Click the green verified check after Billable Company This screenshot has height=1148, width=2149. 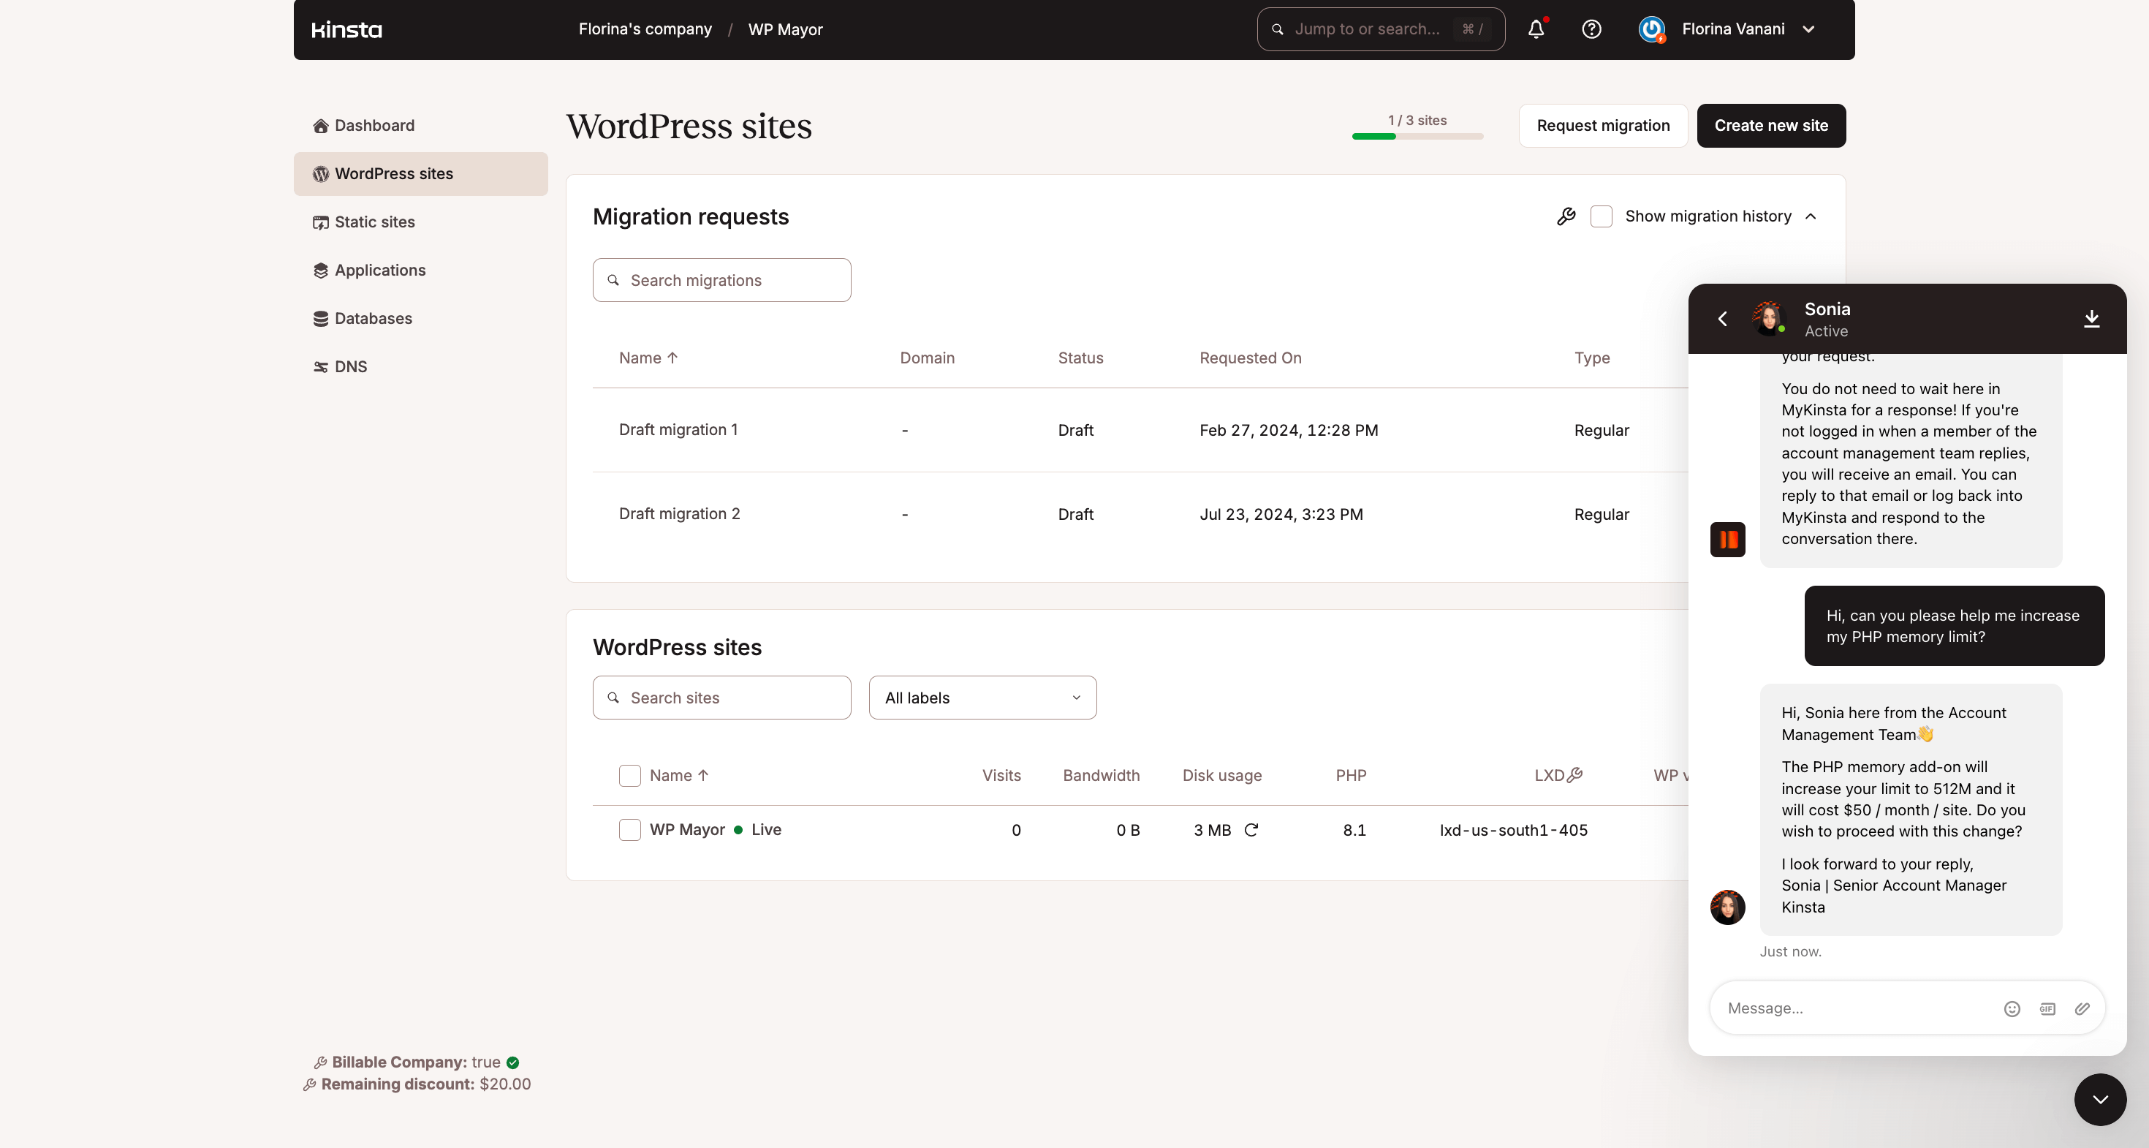pos(513,1063)
